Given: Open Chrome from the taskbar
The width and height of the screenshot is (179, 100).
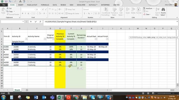Looking at the screenshot, I should [x=77, y=97].
